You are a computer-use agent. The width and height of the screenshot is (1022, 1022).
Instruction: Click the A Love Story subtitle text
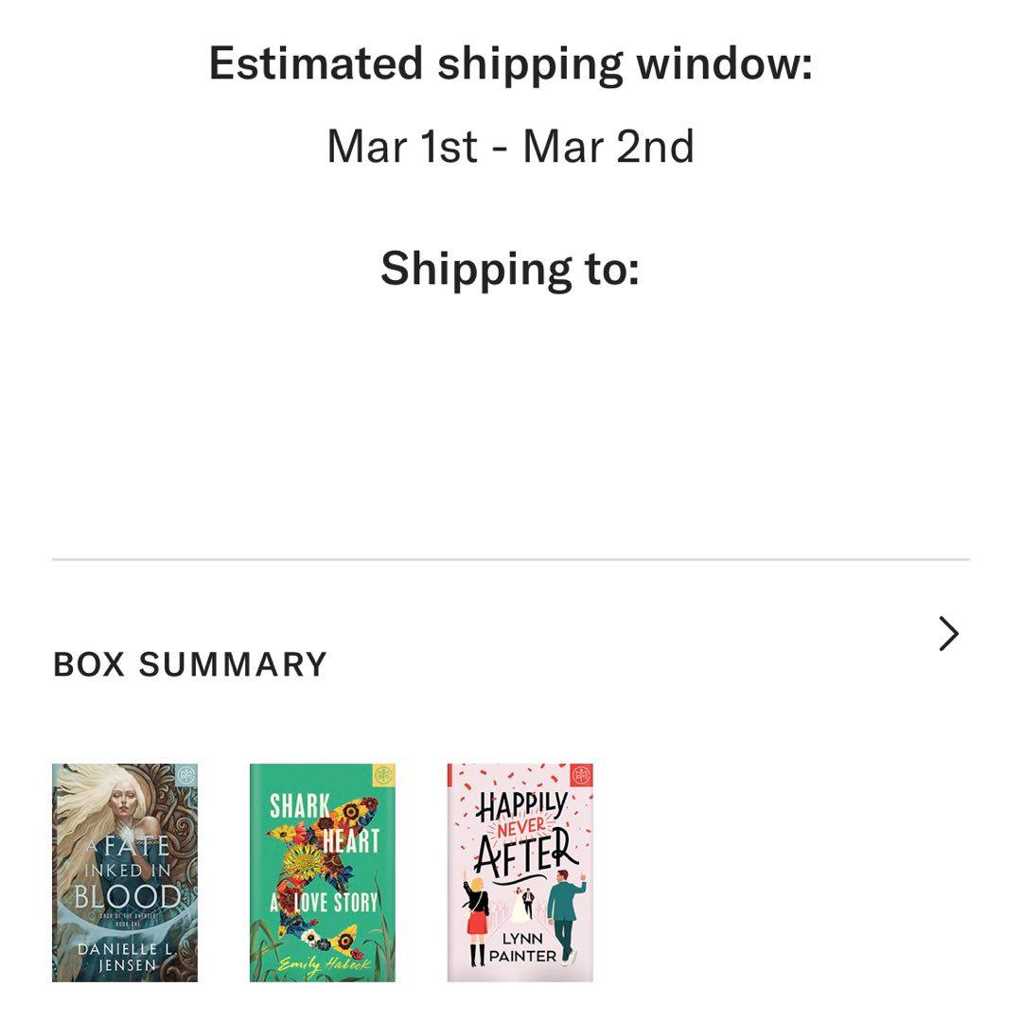(324, 902)
